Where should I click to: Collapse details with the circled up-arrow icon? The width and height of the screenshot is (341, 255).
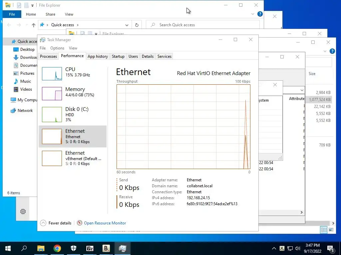43,223
